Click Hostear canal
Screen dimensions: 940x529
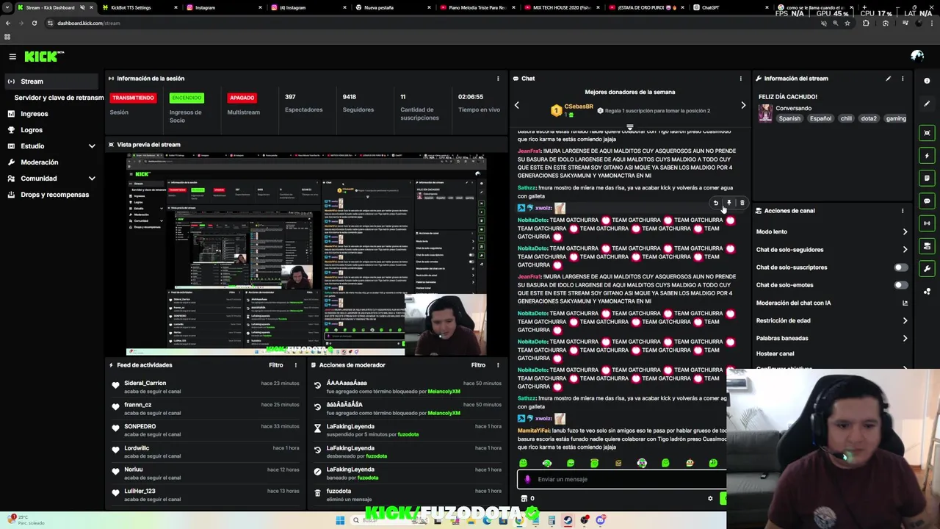coord(775,353)
